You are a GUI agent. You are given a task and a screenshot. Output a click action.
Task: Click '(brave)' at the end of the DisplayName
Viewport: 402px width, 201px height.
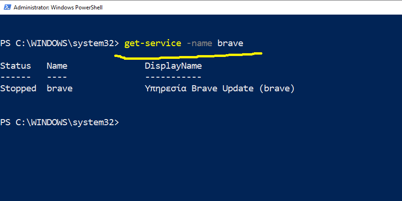(276, 88)
